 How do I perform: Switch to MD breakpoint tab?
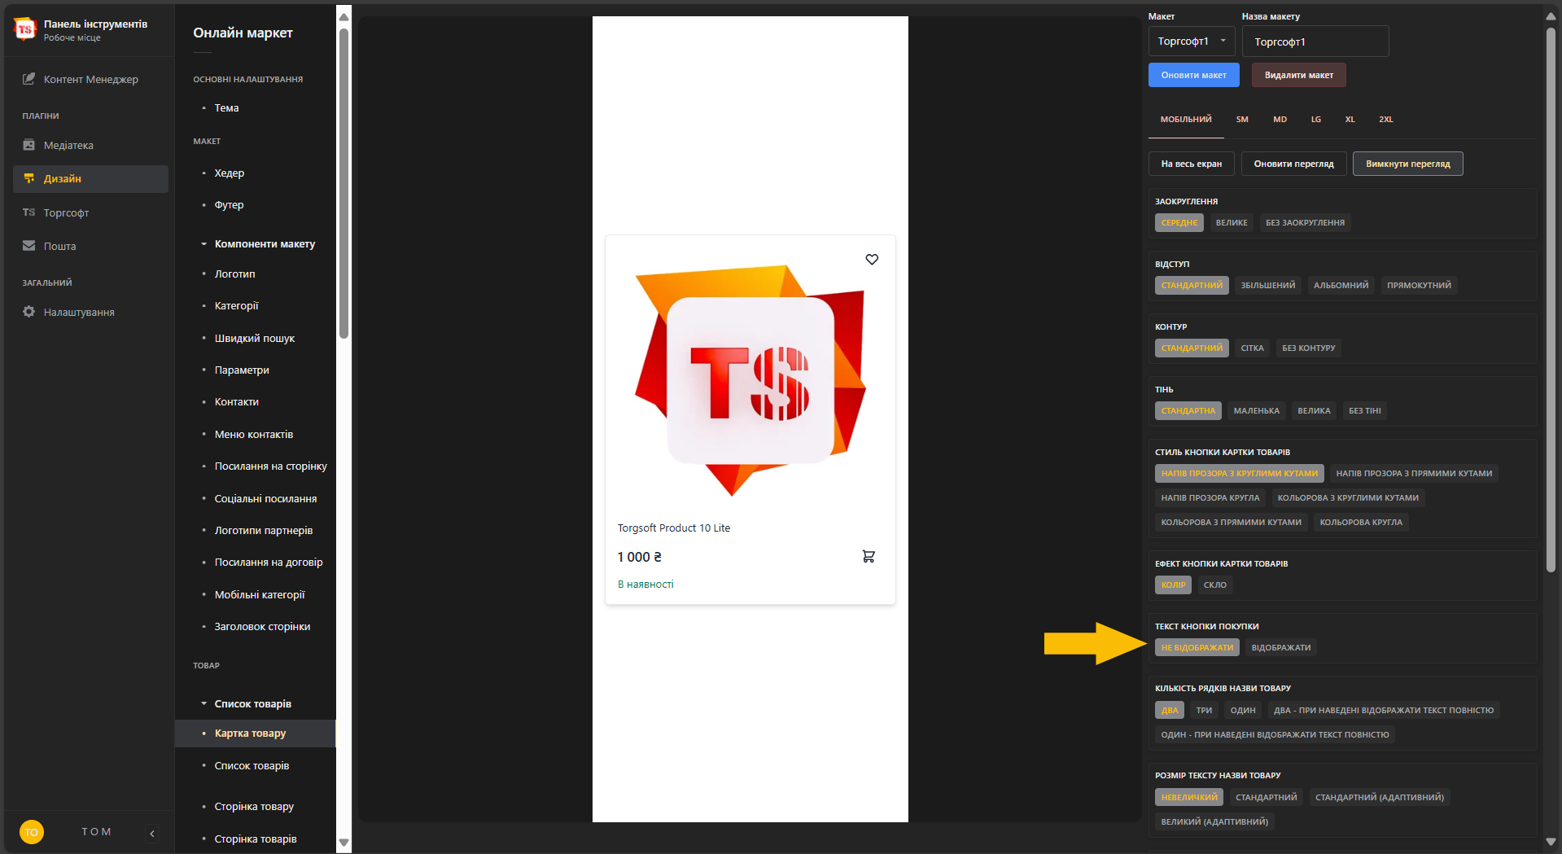click(x=1280, y=119)
